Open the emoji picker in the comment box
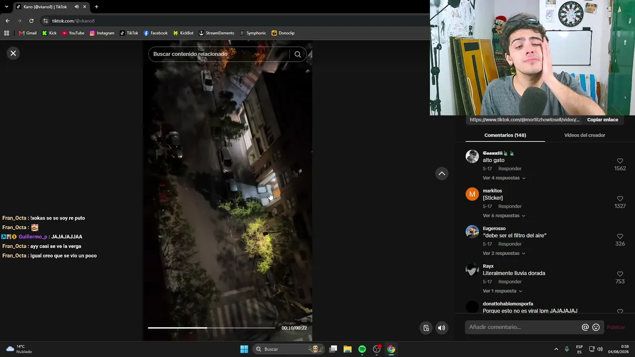Image resolution: width=635 pixels, height=357 pixels. [x=596, y=327]
